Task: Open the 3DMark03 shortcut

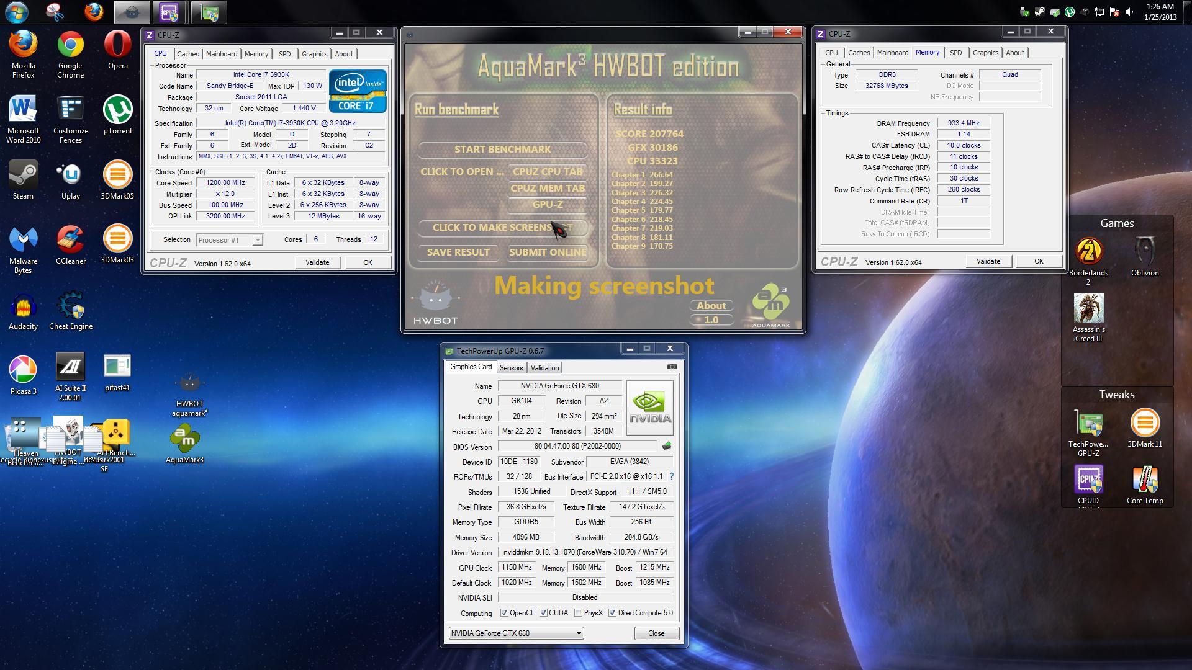Action: (117, 244)
